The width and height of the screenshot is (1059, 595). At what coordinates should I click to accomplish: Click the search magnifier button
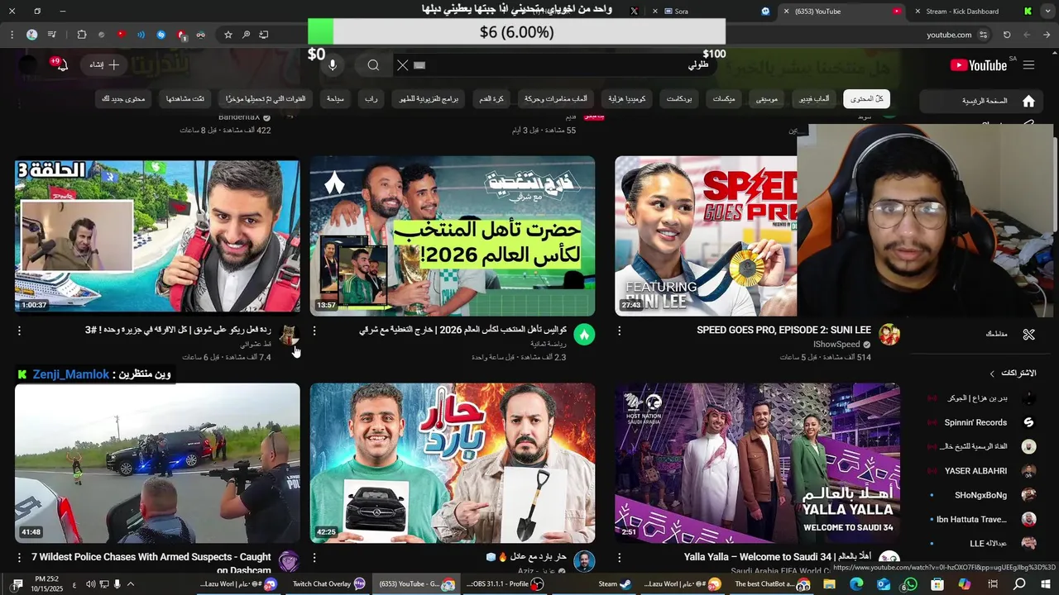point(373,65)
